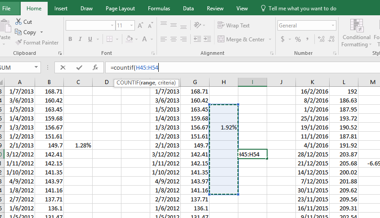
Task: Open Insert Function fx dialog
Action: click(95, 67)
